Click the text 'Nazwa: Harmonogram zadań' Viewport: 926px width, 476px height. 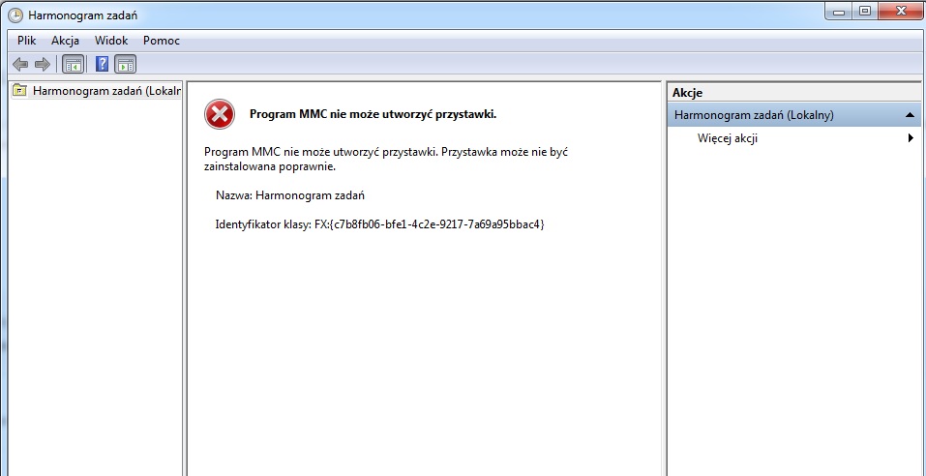pyautogui.click(x=290, y=194)
